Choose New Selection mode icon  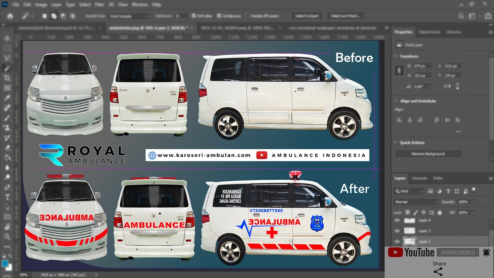pos(44,16)
